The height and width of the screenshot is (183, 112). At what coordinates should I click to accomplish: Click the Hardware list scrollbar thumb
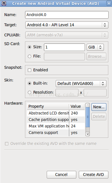click(x=88, y=117)
